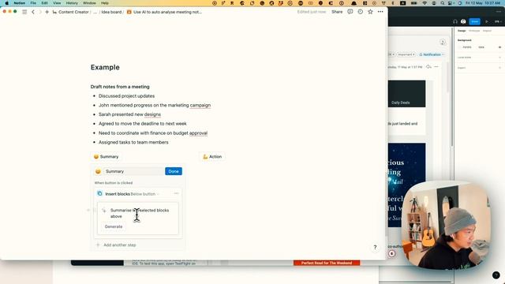Click the Wi-Fi menu bar icon

click(425, 3)
